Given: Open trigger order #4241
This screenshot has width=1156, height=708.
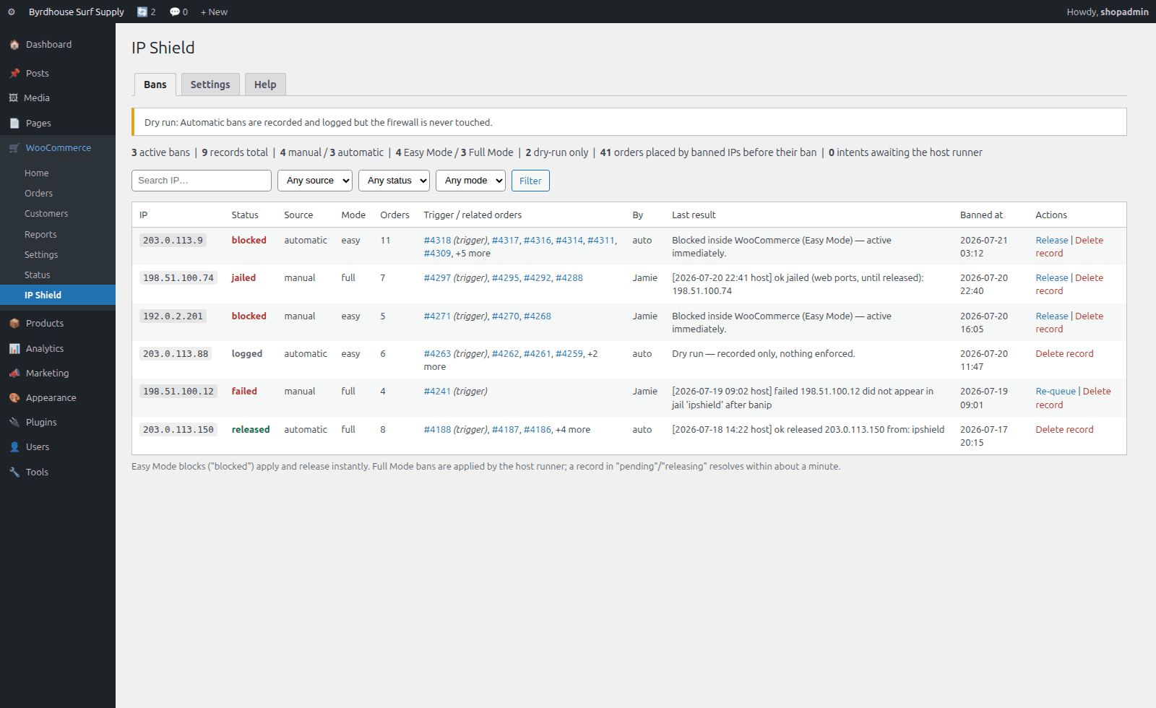Looking at the screenshot, I should click(437, 392).
